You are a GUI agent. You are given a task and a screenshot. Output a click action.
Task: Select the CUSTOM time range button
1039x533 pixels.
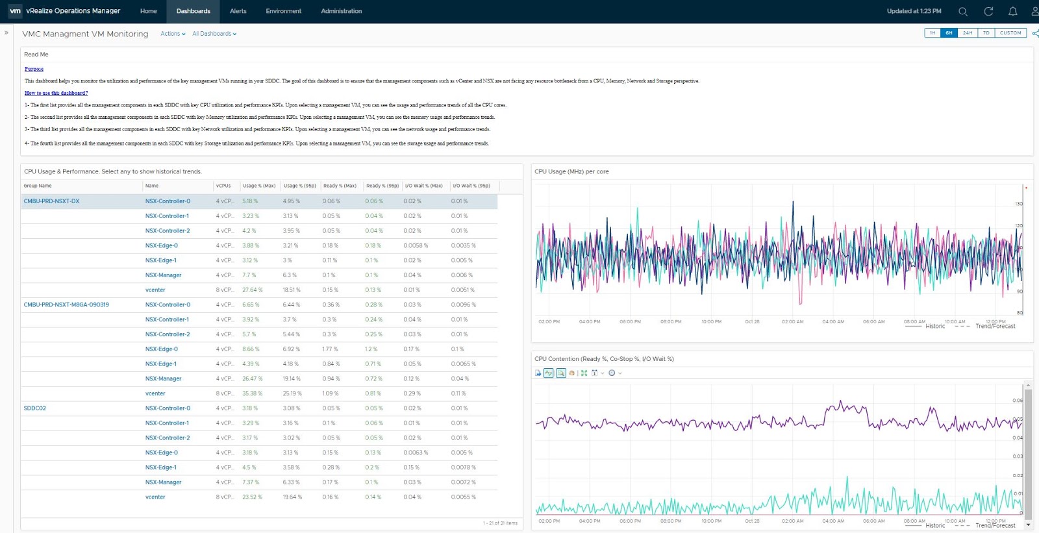[x=1010, y=33]
